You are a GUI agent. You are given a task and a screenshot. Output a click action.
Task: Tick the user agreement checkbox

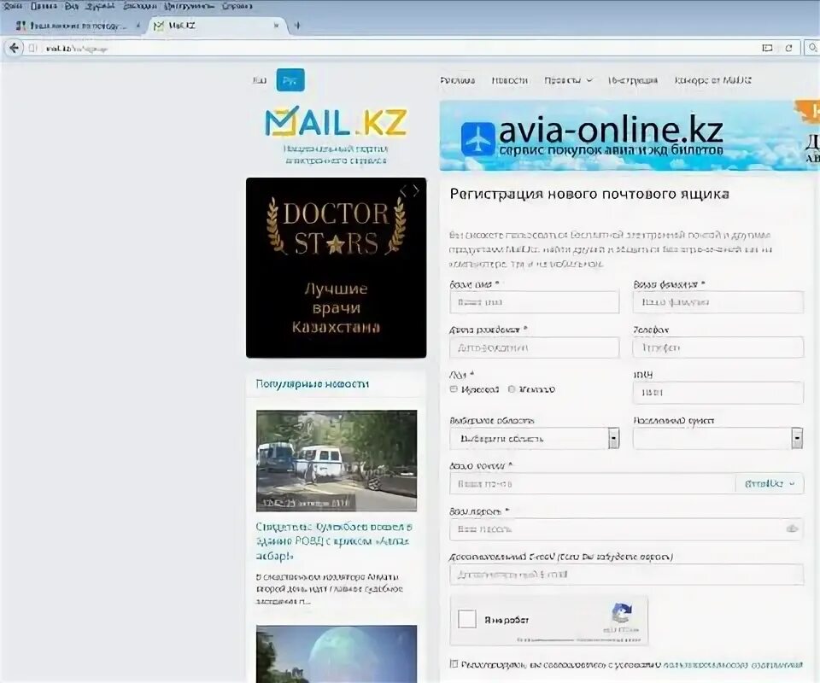[454, 664]
